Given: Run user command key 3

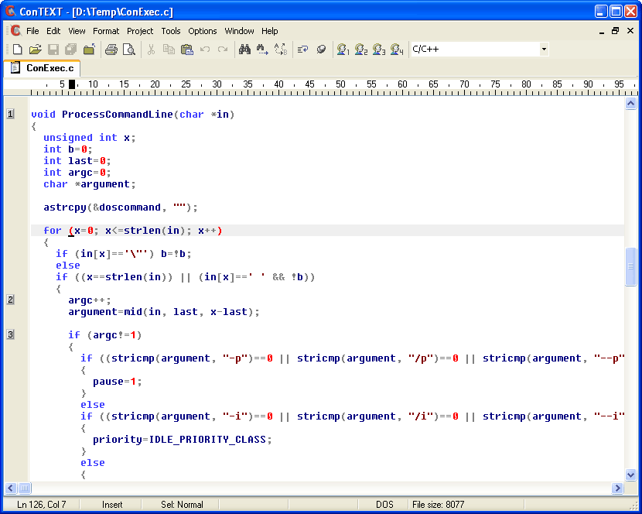Looking at the screenshot, I should pyautogui.click(x=379, y=50).
